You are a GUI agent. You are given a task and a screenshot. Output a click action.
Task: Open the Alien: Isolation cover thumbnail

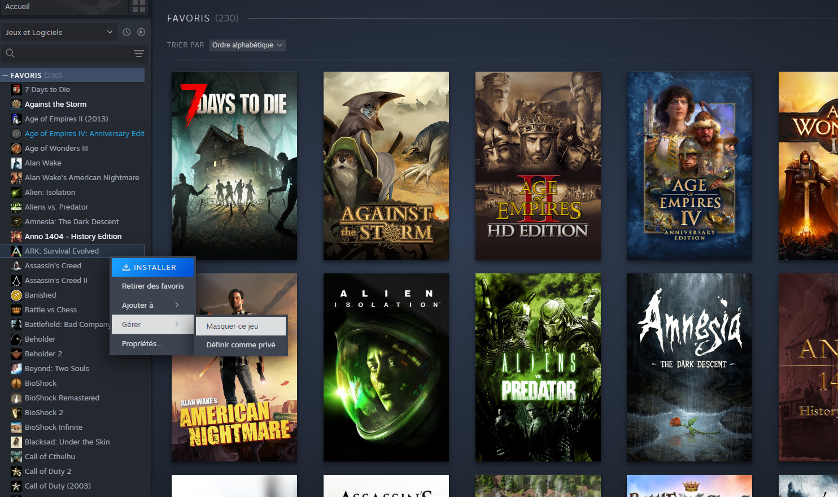click(386, 367)
